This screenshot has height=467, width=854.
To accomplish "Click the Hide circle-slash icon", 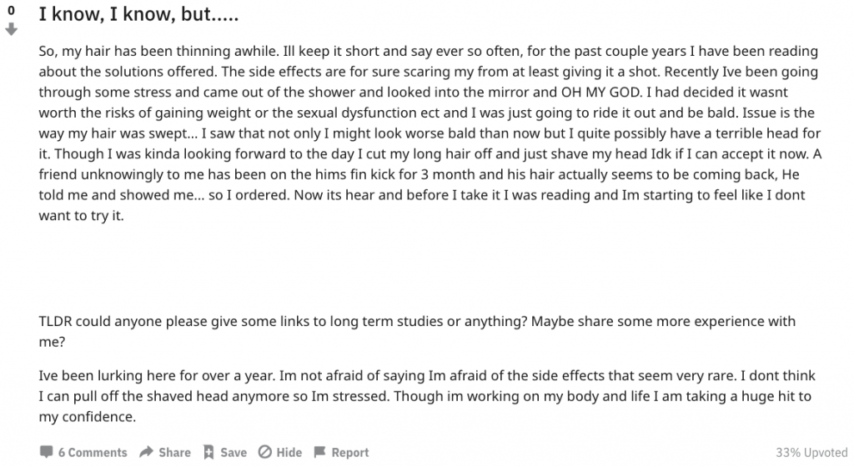I will [264, 452].
